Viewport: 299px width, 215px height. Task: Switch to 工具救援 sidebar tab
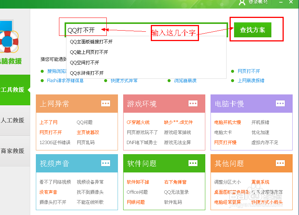pos(15,90)
